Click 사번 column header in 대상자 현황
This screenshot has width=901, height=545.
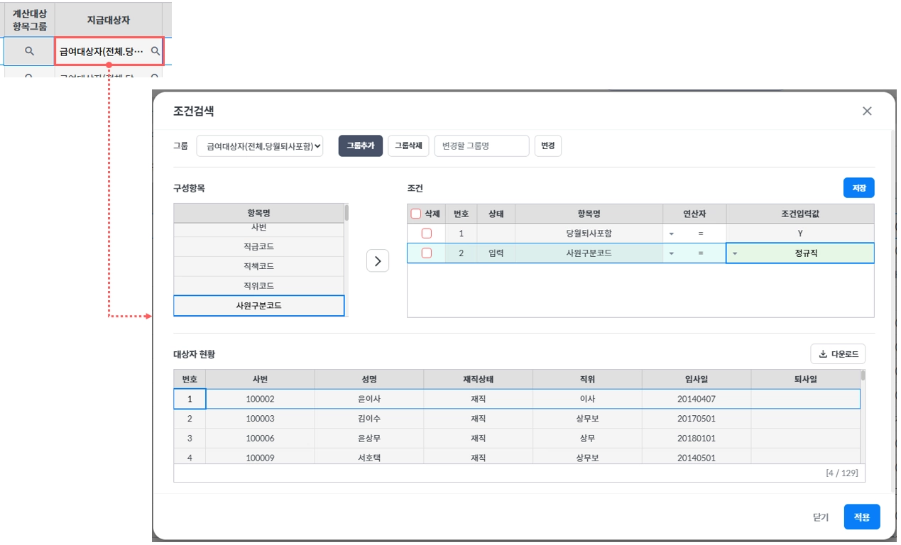[260, 379]
